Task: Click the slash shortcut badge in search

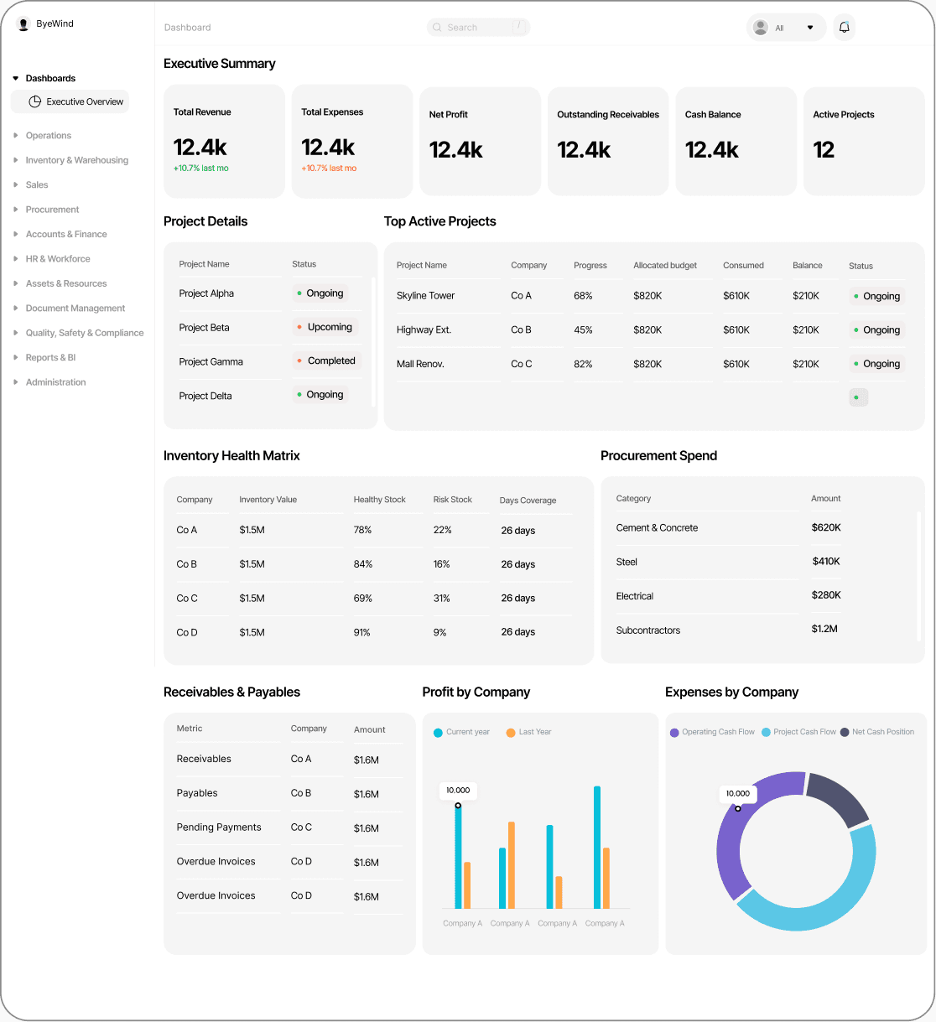Action: (520, 27)
